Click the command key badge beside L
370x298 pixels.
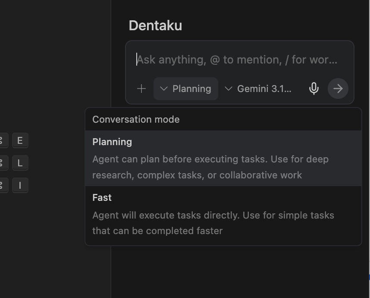coord(2,163)
